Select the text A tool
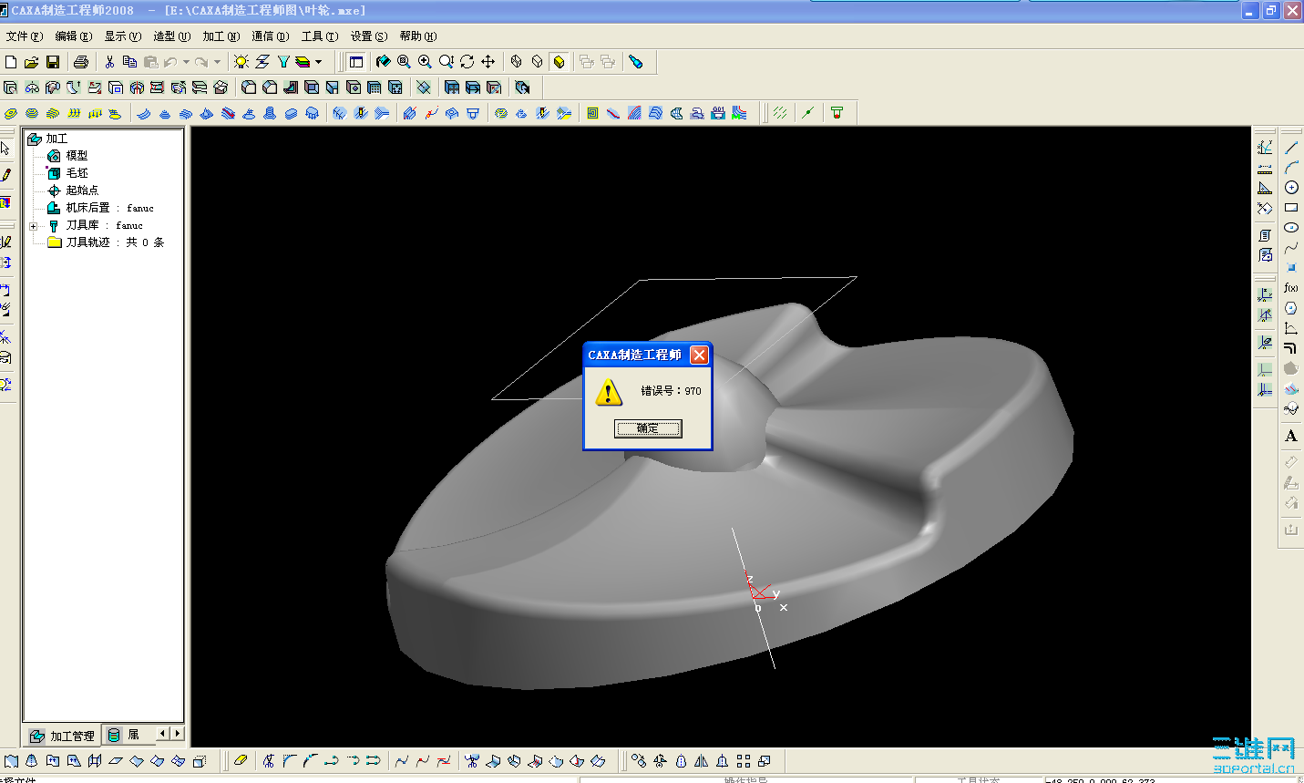This screenshot has height=783, width=1304. pyautogui.click(x=1291, y=436)
